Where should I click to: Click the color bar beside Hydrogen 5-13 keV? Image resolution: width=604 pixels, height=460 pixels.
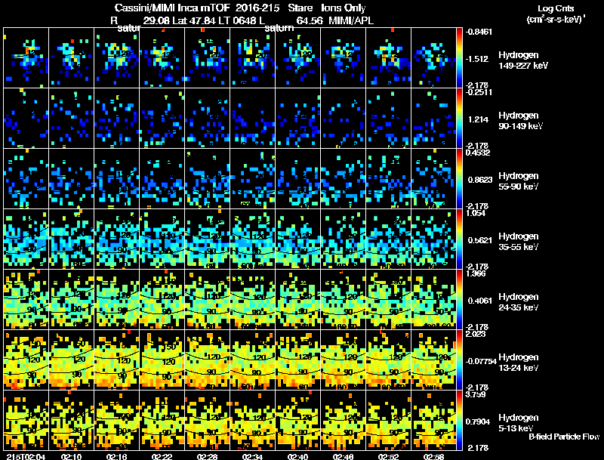(461, 420)
